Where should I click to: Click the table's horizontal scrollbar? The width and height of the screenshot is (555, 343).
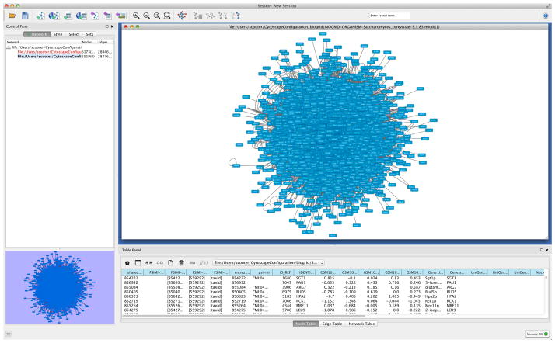(243, 316)
